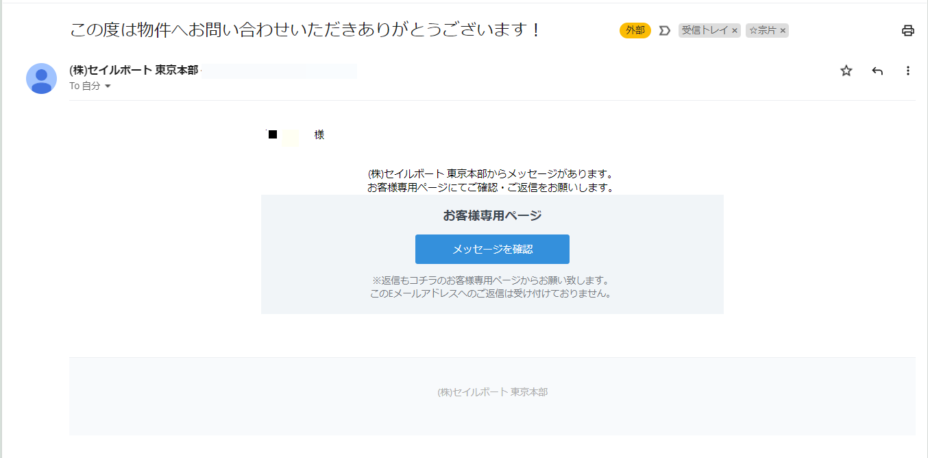Screen dimensions: 928x458
Task: Click the お客様専用ページ heading
Action: (x=492, y=215)
